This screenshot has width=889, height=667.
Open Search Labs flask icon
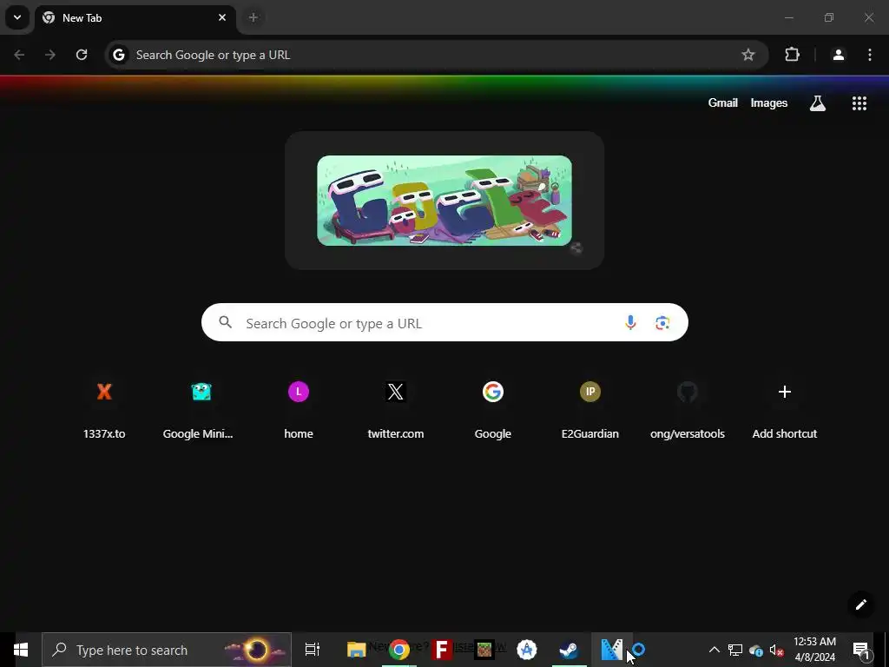point(818,102)
